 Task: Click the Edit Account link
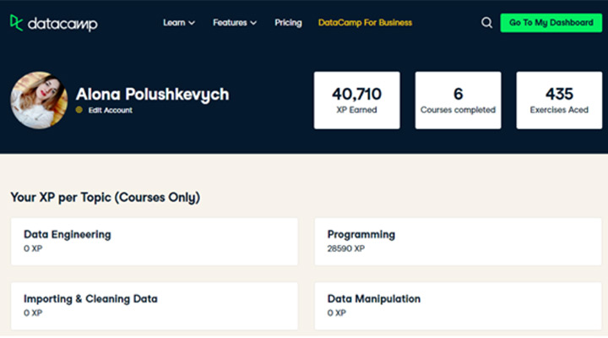110,110
